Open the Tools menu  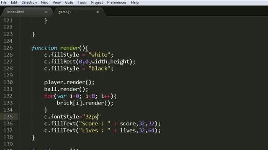(82, 2)
